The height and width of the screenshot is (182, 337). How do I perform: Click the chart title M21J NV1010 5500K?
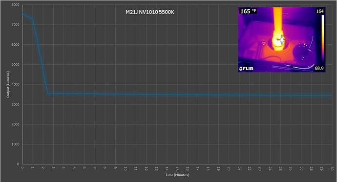[150, 12]
